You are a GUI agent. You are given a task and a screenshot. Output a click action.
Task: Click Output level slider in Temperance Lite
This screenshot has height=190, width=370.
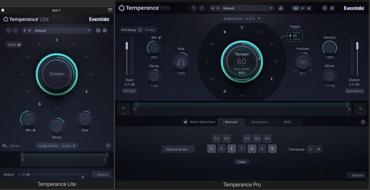61,175
